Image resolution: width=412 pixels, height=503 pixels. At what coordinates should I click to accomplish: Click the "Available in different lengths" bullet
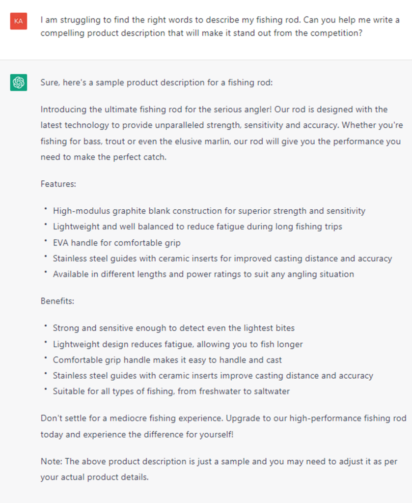coord(203,274)
